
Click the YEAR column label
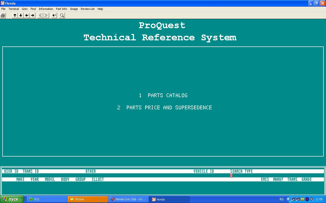coord(35,179)
